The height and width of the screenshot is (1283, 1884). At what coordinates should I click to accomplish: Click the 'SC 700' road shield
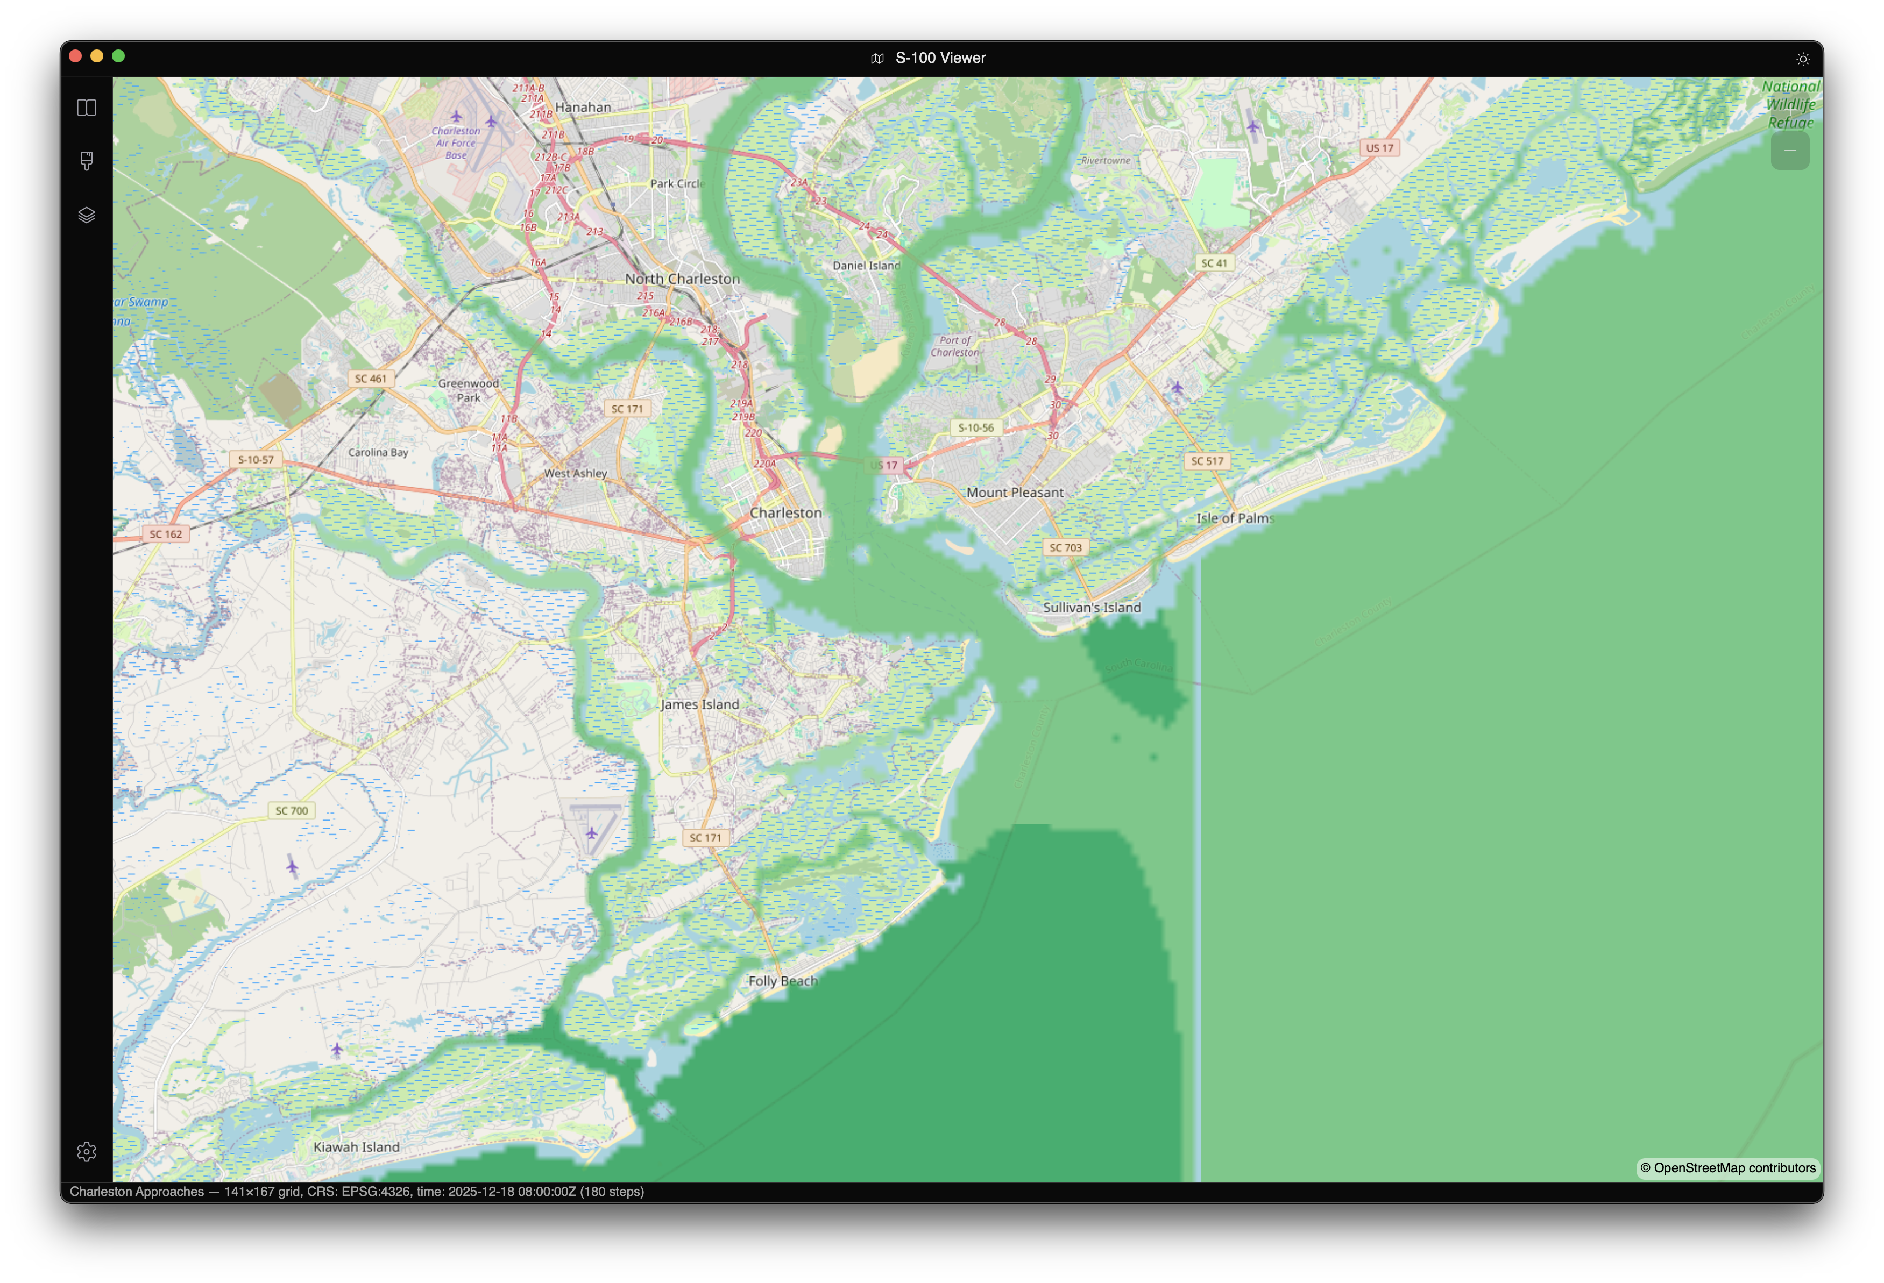tap(292, 810)
